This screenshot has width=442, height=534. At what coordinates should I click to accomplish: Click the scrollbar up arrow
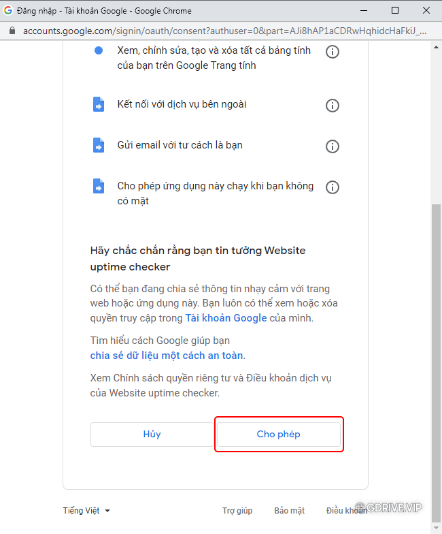437,48
